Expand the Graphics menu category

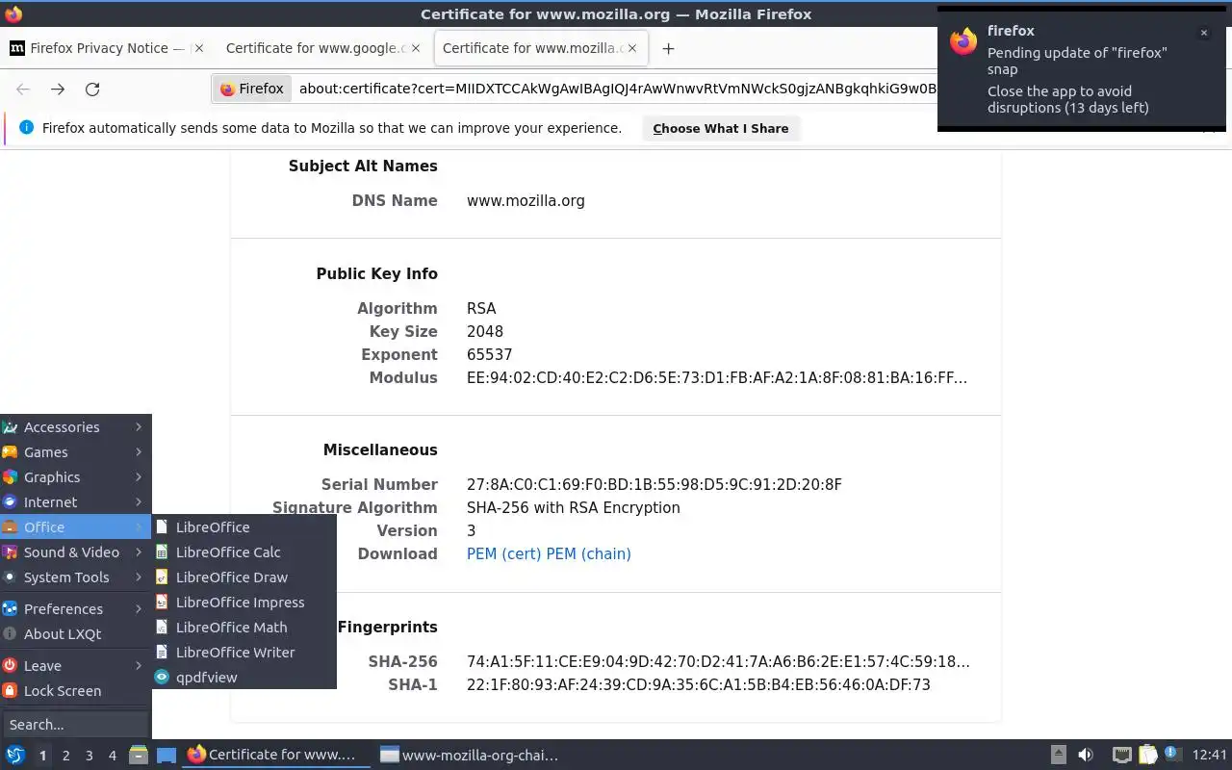pyautogui.click(x=76, y=477)
